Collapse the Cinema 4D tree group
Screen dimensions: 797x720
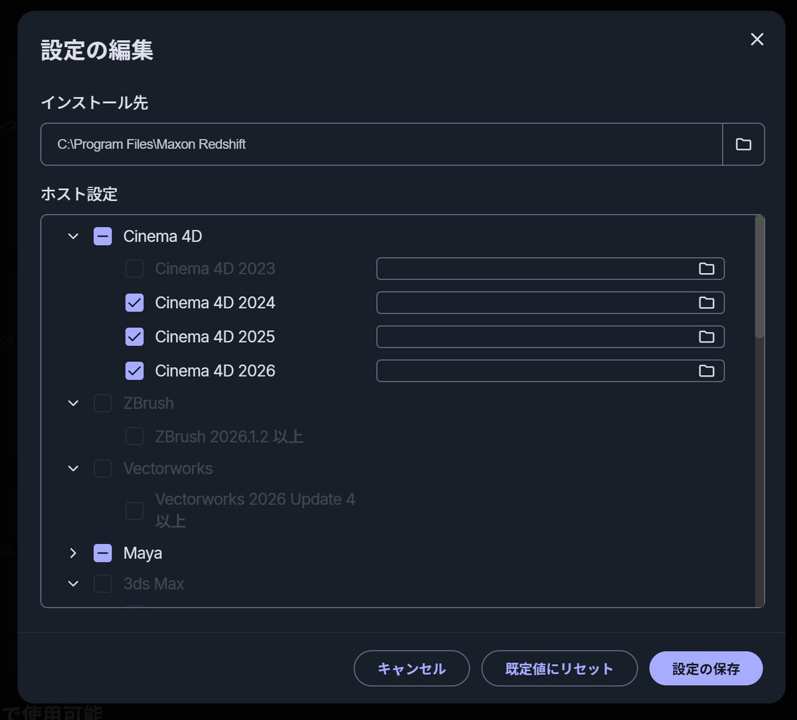(73, 236)
